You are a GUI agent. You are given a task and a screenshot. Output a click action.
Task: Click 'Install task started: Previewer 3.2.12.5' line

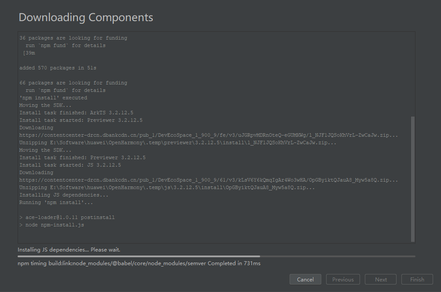point(81,120)
